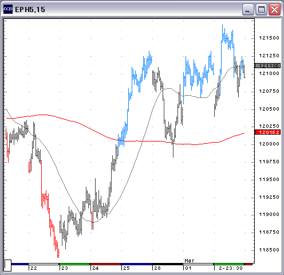Select the 28 date label on time axis
This screenshot has width=284, height=275.
pyautogui.click(x=157, y=268)
